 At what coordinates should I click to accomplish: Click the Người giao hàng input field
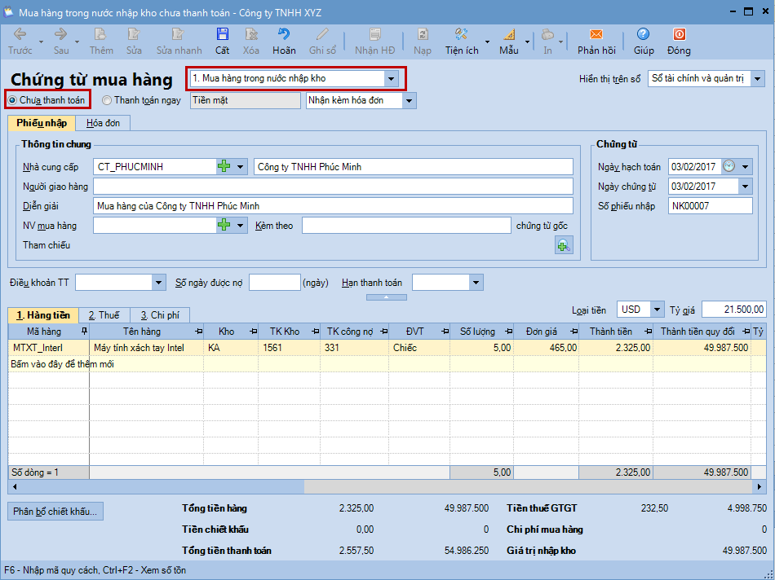[333, 186]
